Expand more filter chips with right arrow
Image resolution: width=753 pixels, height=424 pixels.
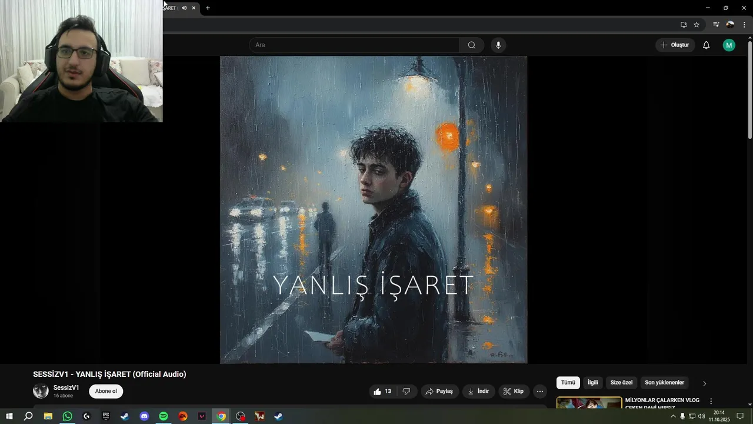coord(704,383)
